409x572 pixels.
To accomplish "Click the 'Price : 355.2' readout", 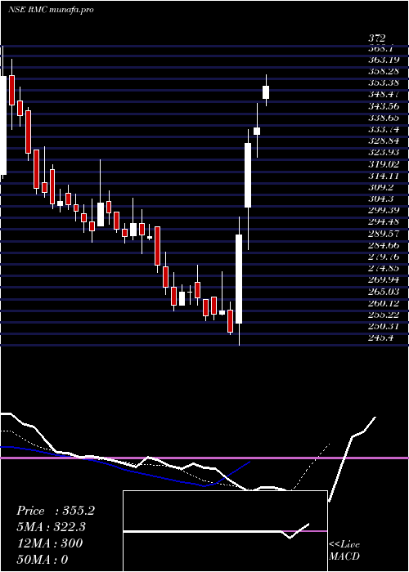I will pos(56,511).
